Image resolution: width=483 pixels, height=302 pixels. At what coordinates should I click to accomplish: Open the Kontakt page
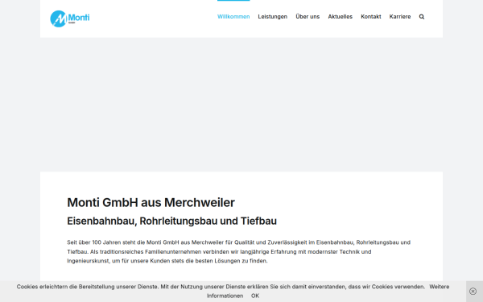[371, 17]
